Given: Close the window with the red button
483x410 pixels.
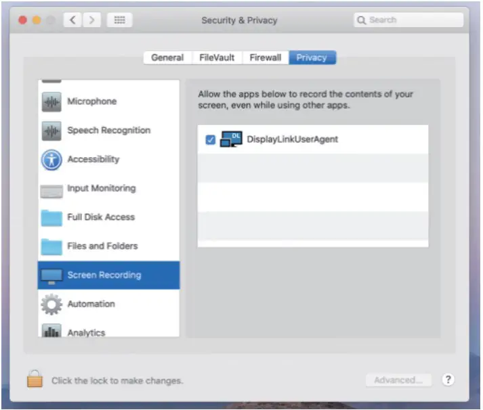Looking at the screenshot, I should point(23,20).
